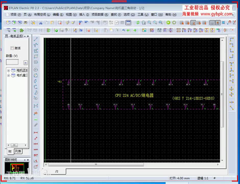Screen dimensions: 240x184
Task: Select the Rectangle drawing tool
Action: [36, 56]
